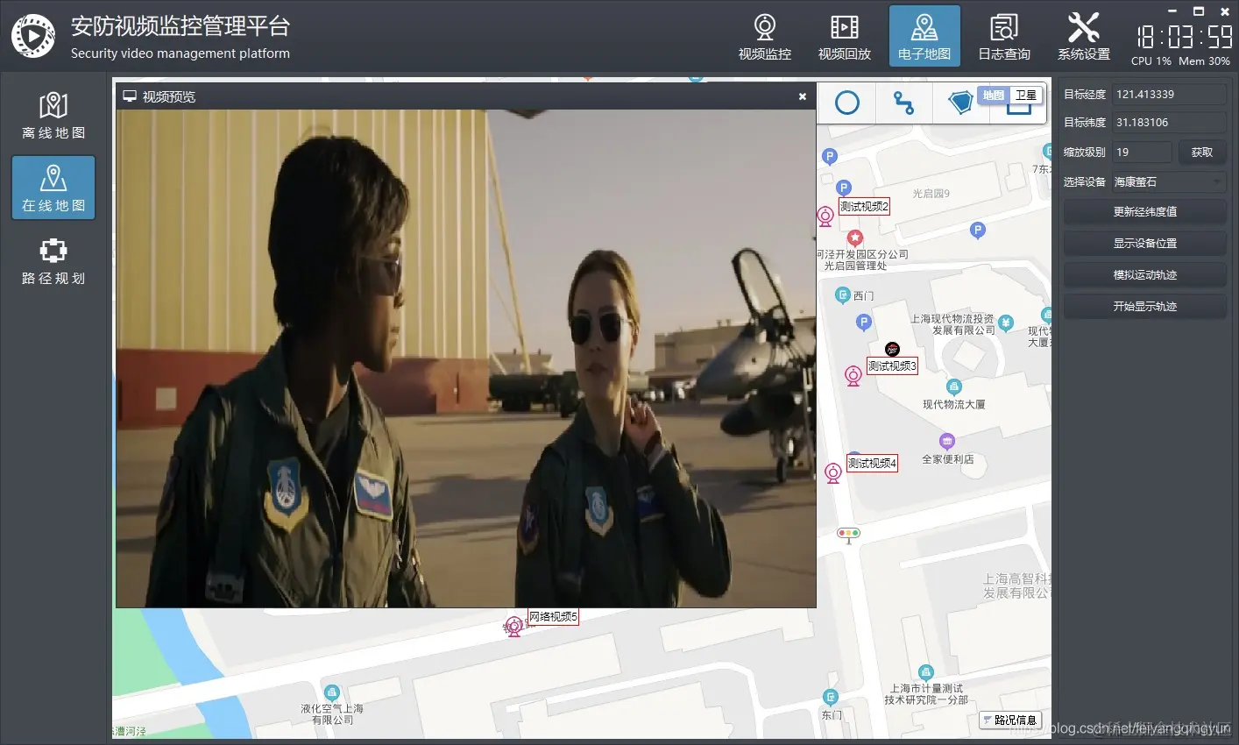Select the polygon drawing tool on map
This screenshot has width=1239, height=745.
(x=960, y=103)
